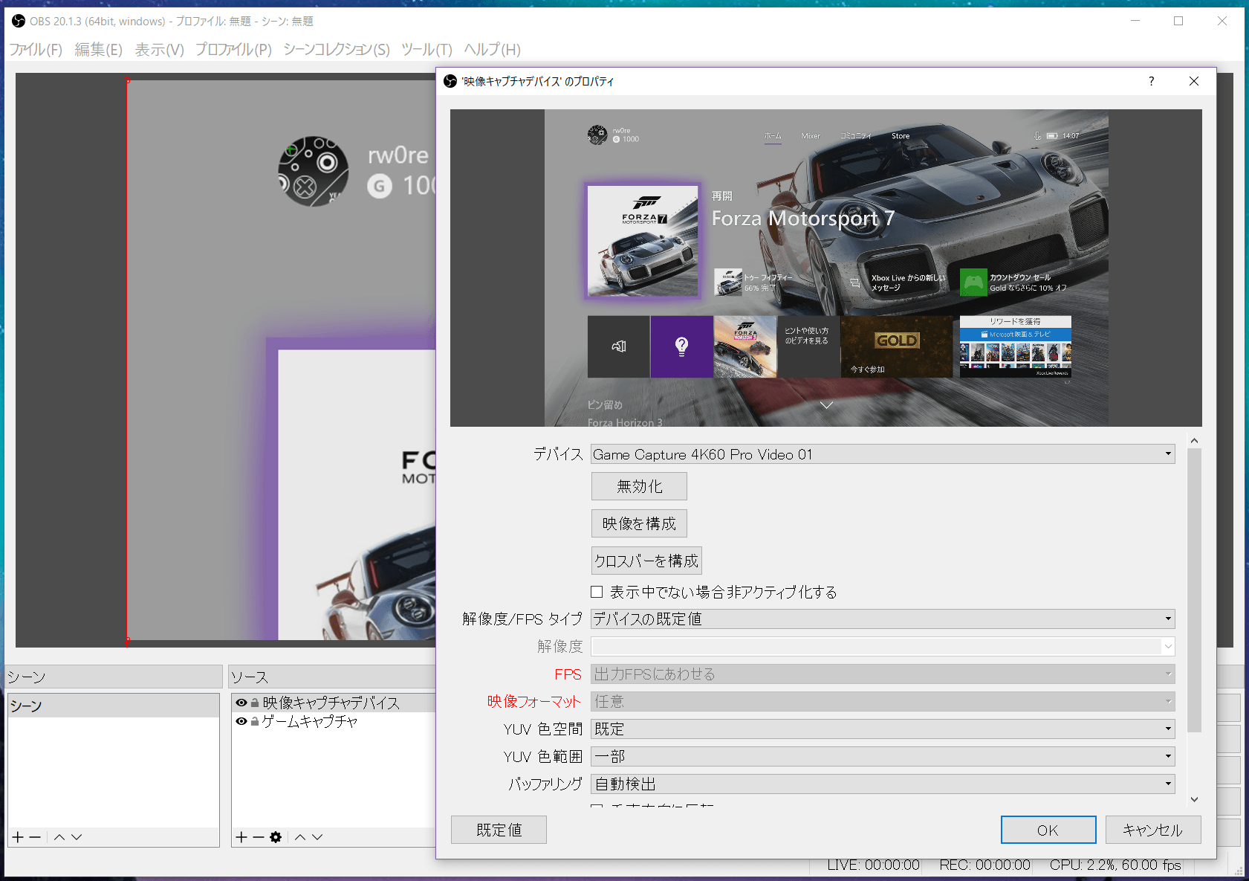This screenshot has height=881, width=1249.
Task: Select 映像キャプチャデバイス source row
Action: (x=334, y=703)
